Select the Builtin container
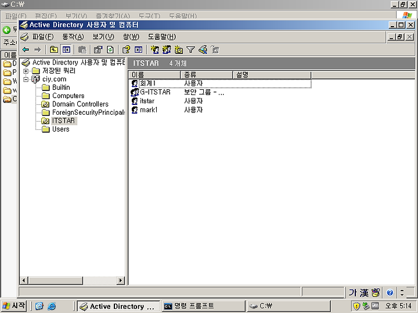 coord(61,88)
